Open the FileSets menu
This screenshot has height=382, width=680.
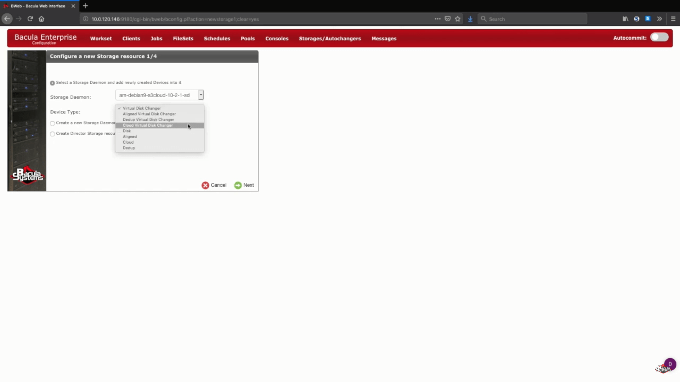[x=183, y=39]
